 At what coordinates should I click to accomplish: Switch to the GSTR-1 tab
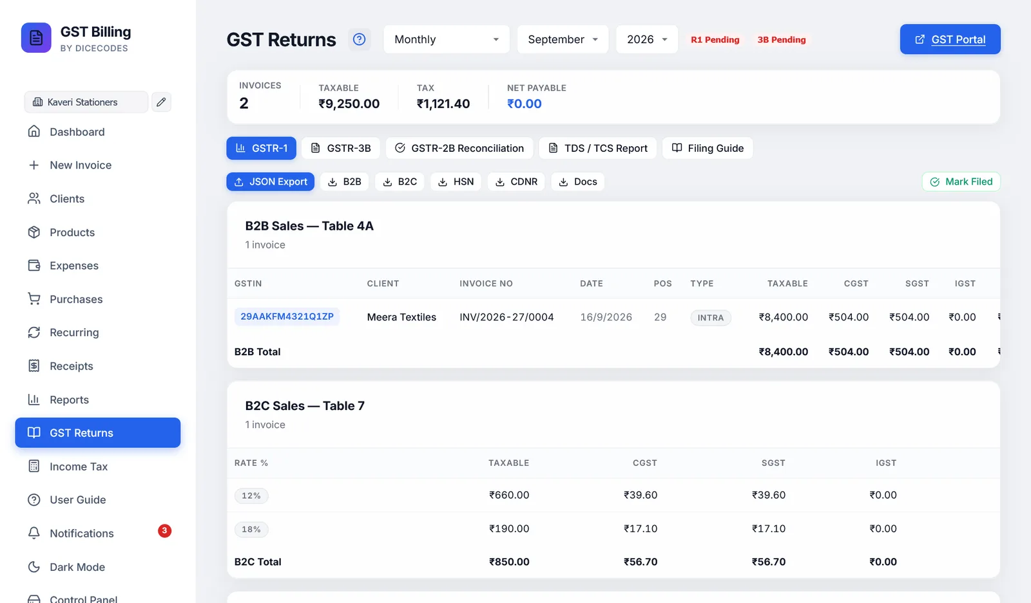261,148
